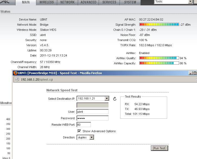The image size is (197, 159).
Task: Click the Security value none
Action: click(43, 40)
